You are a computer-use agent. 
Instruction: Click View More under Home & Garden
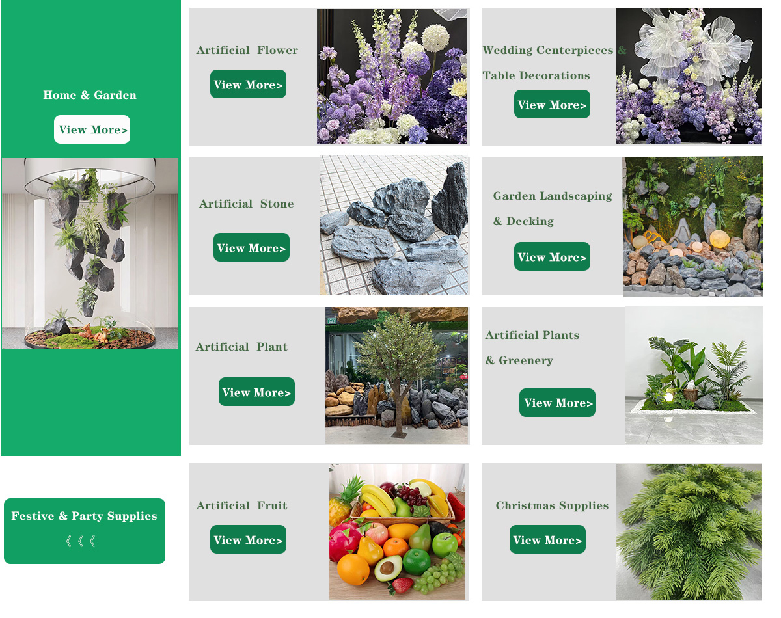click(x=92, y=129)
